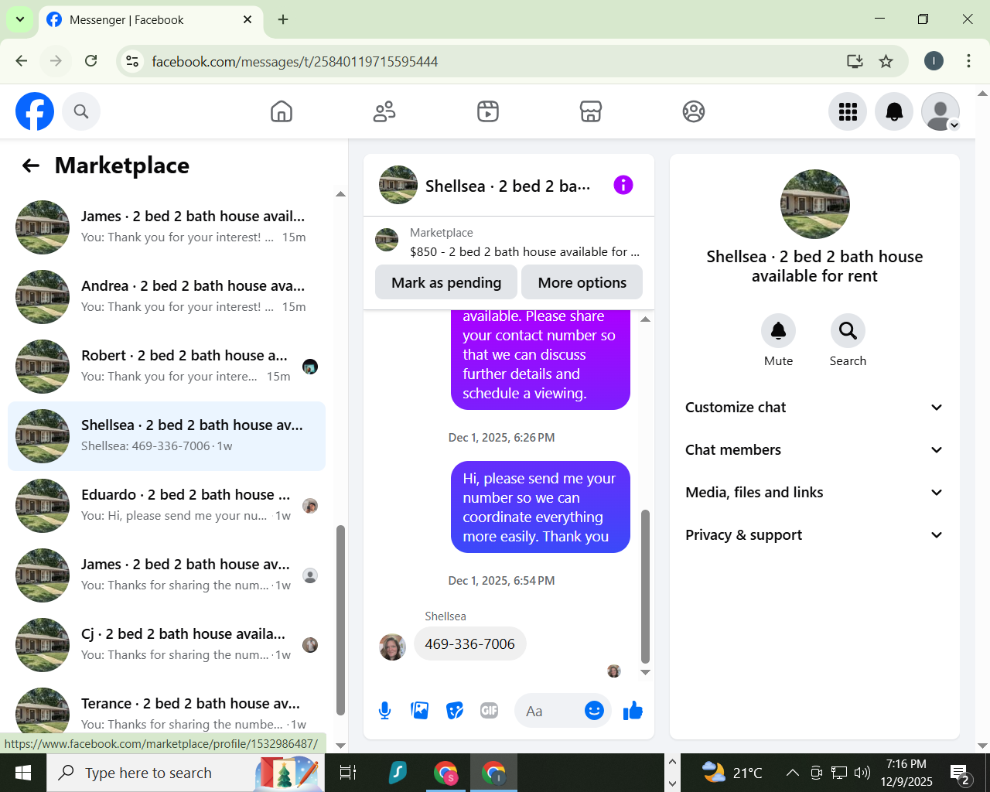Click the facebook.com address bar URL
Image resolution: width=990 pixels, height=792 pixels.
coord(295,61)
